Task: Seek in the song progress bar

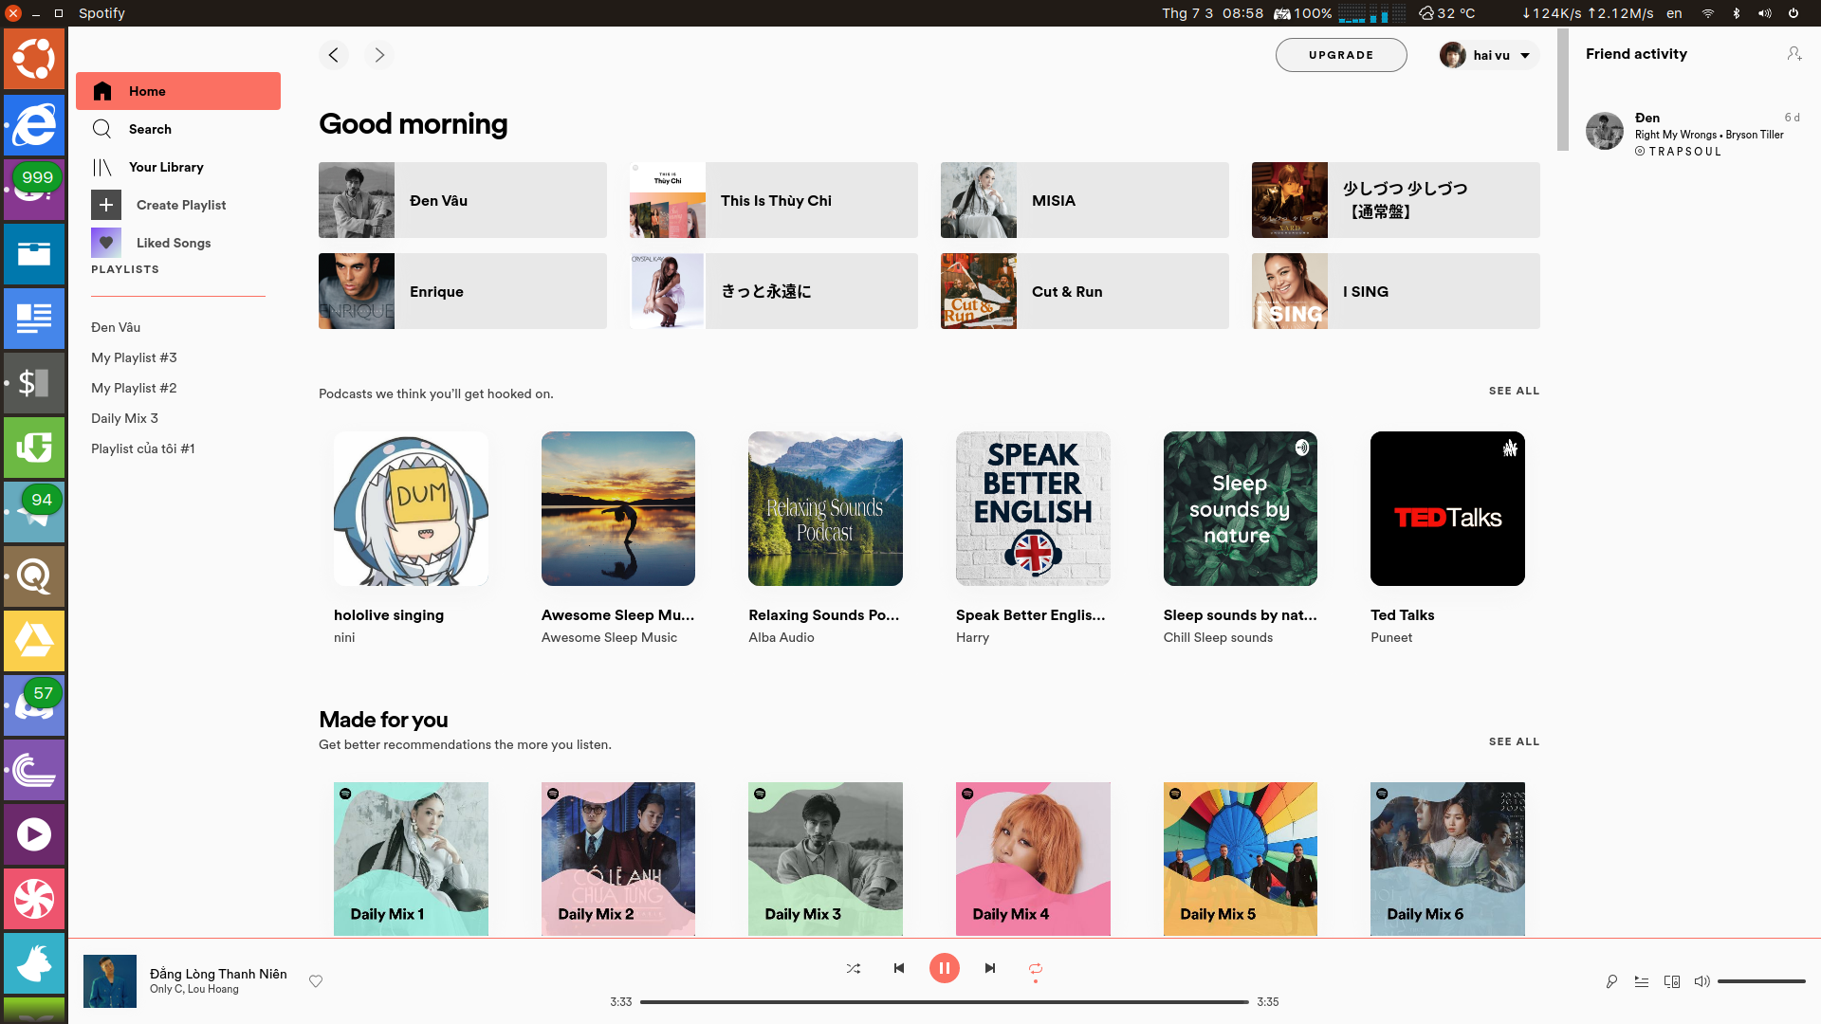Action: pos(945,1001)
